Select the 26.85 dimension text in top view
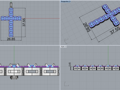The image size is (120, 90). coord(11,39)
